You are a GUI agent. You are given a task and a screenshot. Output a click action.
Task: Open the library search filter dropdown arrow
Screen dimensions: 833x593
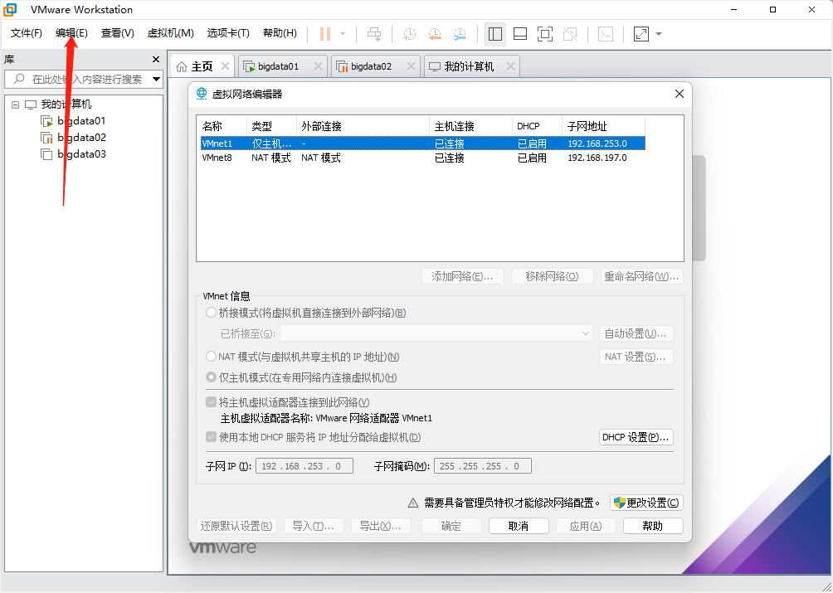(x=156, y=79)
